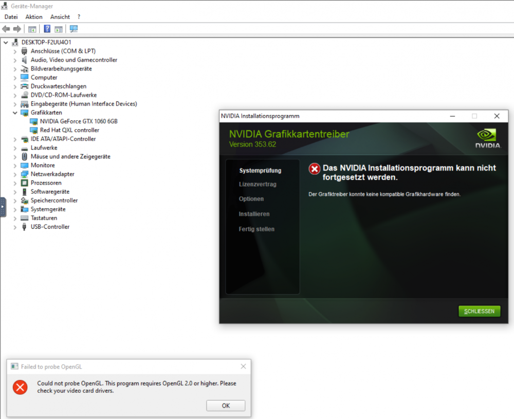Select the DESKTOP-F2UU4O1 computer name
The image size is (514, 419).
click(x=46, y=42)
